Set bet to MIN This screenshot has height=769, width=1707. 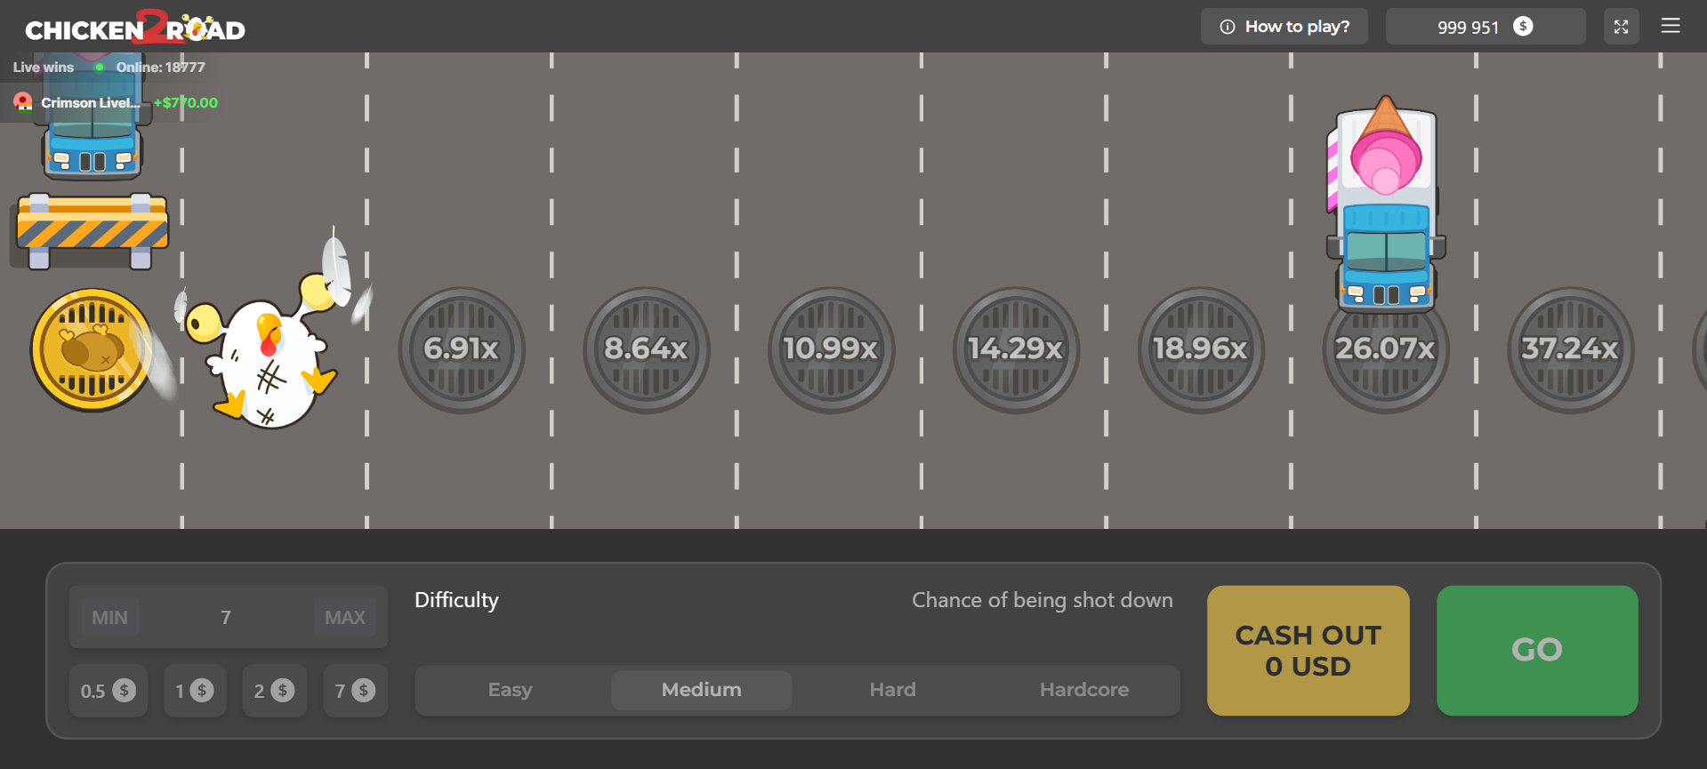109,617
